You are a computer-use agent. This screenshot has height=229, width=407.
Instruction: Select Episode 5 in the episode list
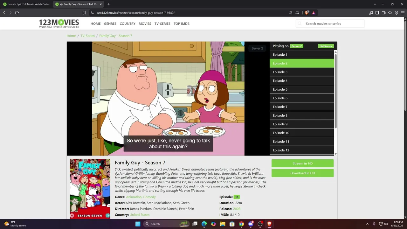[302, 89]
